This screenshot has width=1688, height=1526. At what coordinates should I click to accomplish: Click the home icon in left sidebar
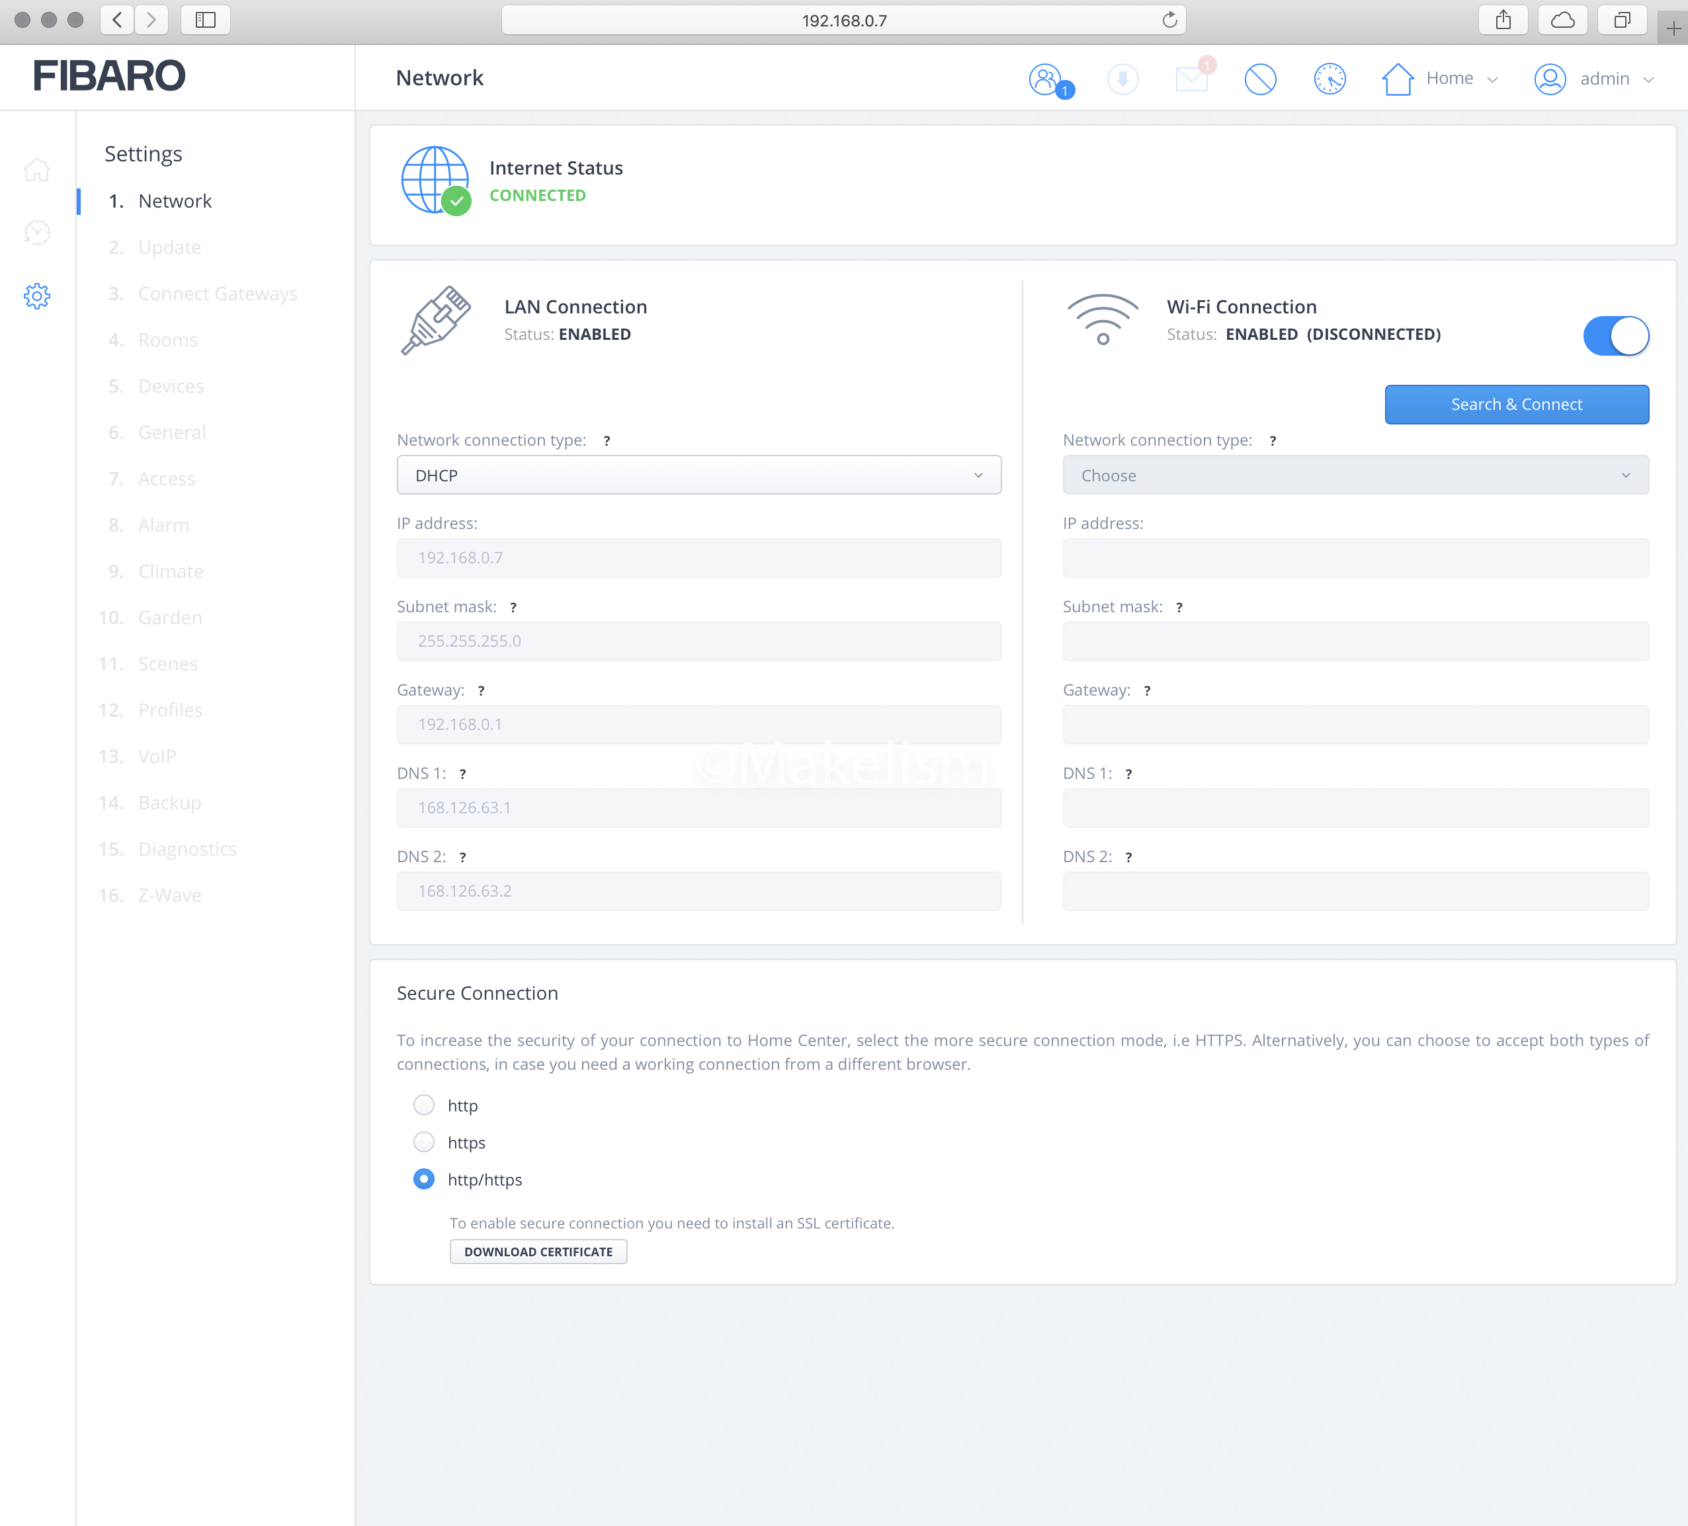click(37, 170)
